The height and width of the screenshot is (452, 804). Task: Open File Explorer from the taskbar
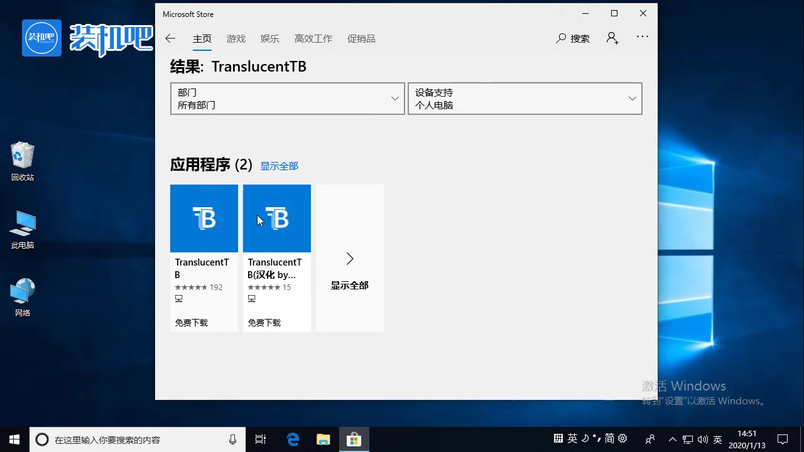click(323, 439)
